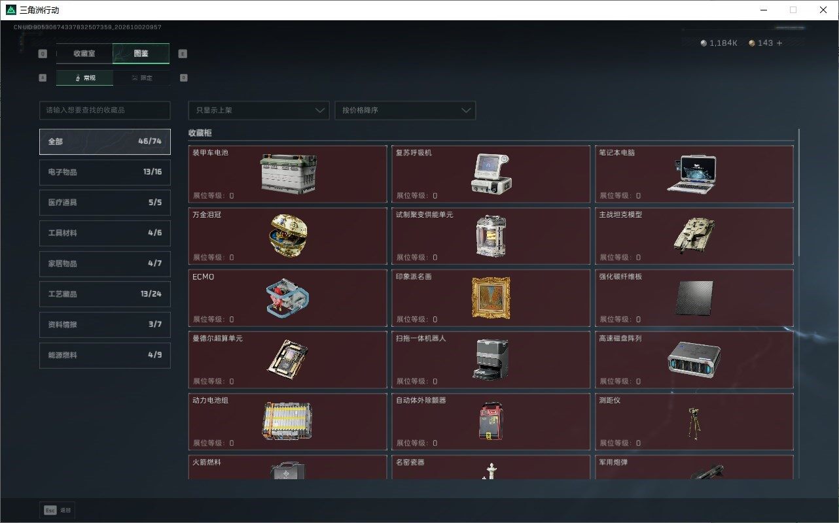
Task: Switch to the 收藏室 tab
Action: point(84,54)
